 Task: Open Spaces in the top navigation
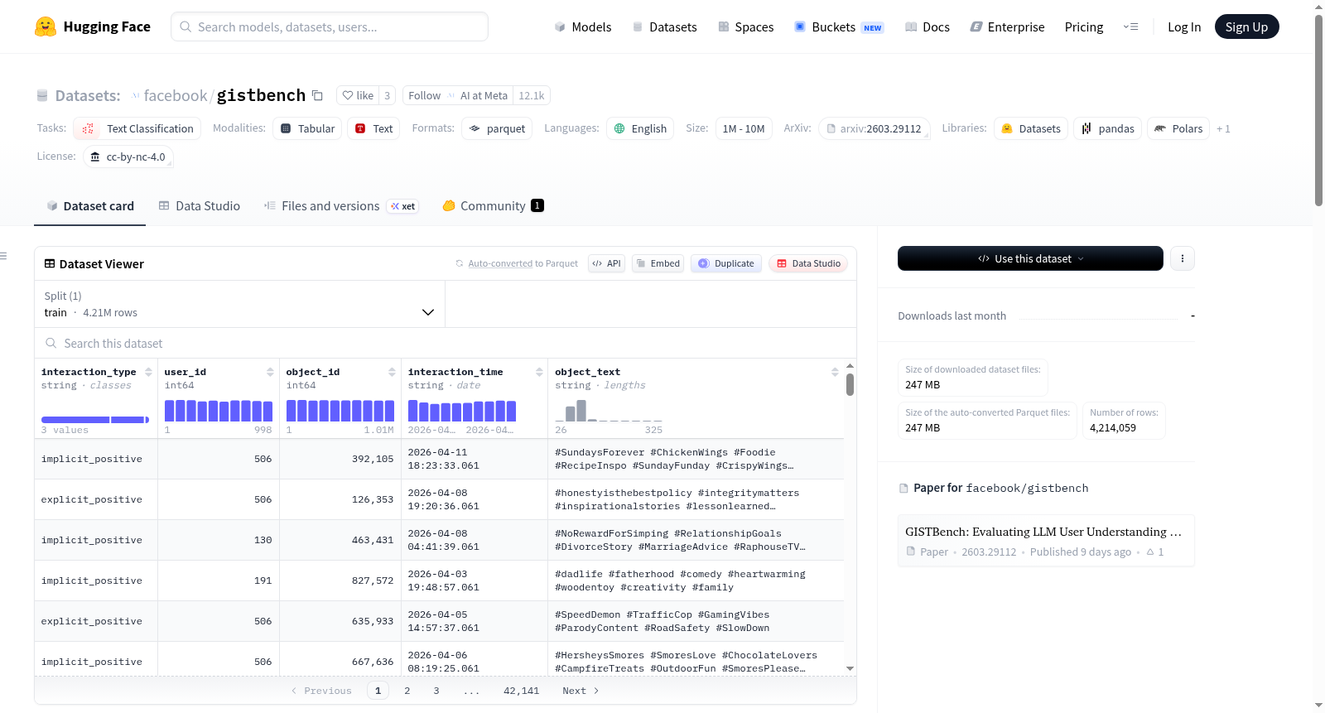[x=745, y=26]
